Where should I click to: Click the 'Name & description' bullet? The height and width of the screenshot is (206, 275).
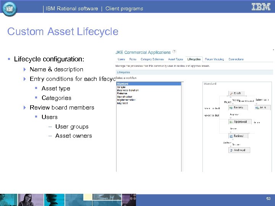click(x=56, y=69)
